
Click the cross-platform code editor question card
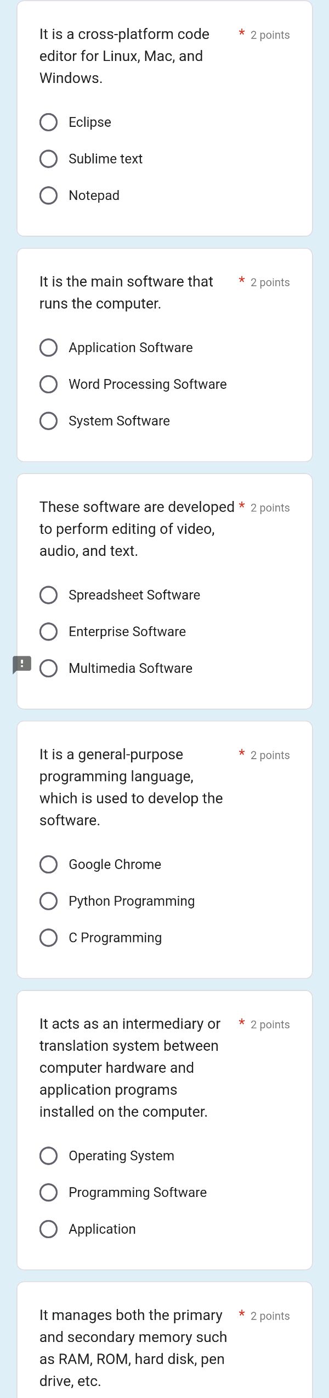tap(164, 110)
